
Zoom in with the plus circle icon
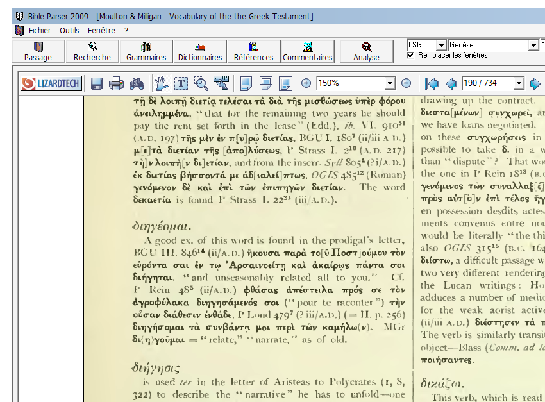pos(306,83)
